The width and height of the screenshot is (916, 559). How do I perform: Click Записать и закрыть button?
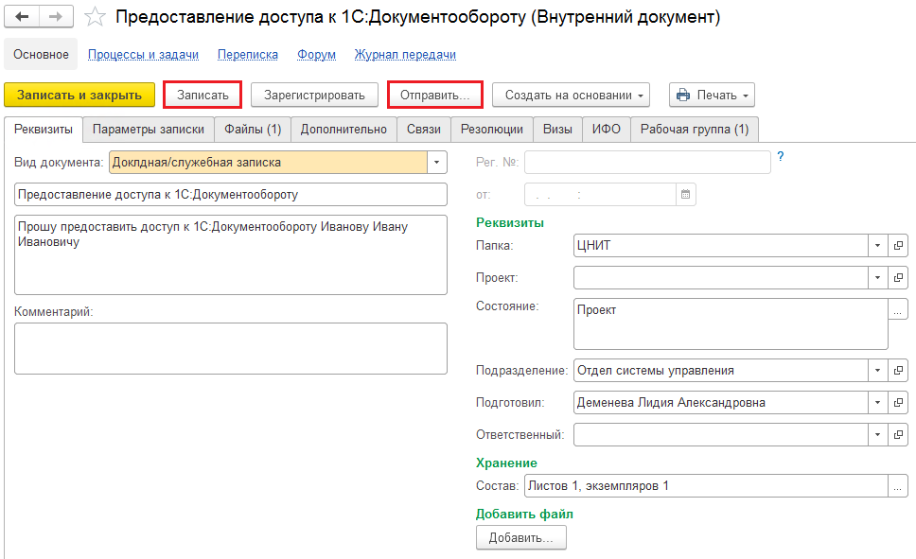(x=79, y=96)
